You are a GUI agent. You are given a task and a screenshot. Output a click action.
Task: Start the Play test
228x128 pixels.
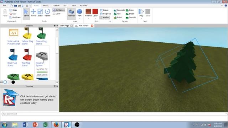(141, 12)
